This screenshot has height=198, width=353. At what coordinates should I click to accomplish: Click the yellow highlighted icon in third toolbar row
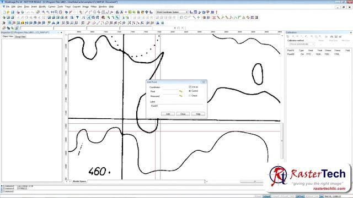22,23
